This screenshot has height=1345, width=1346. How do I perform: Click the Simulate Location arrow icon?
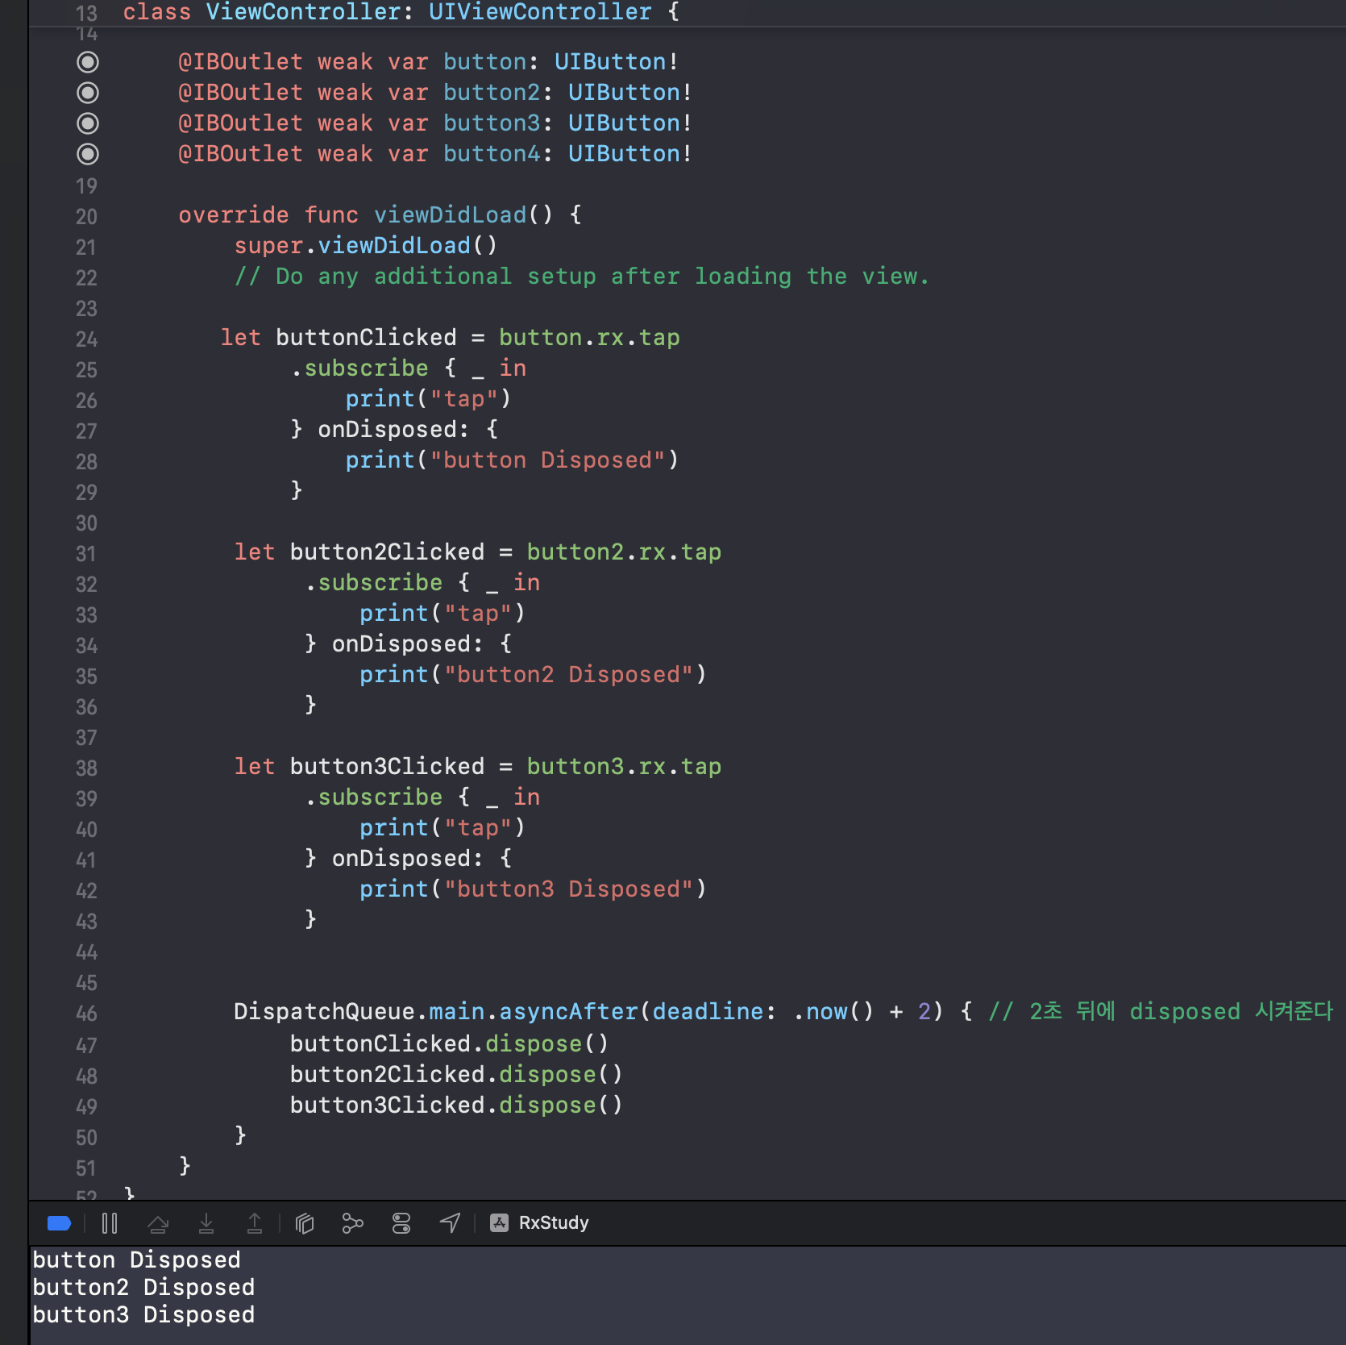pyautogui.click(x=450, y=1223)
